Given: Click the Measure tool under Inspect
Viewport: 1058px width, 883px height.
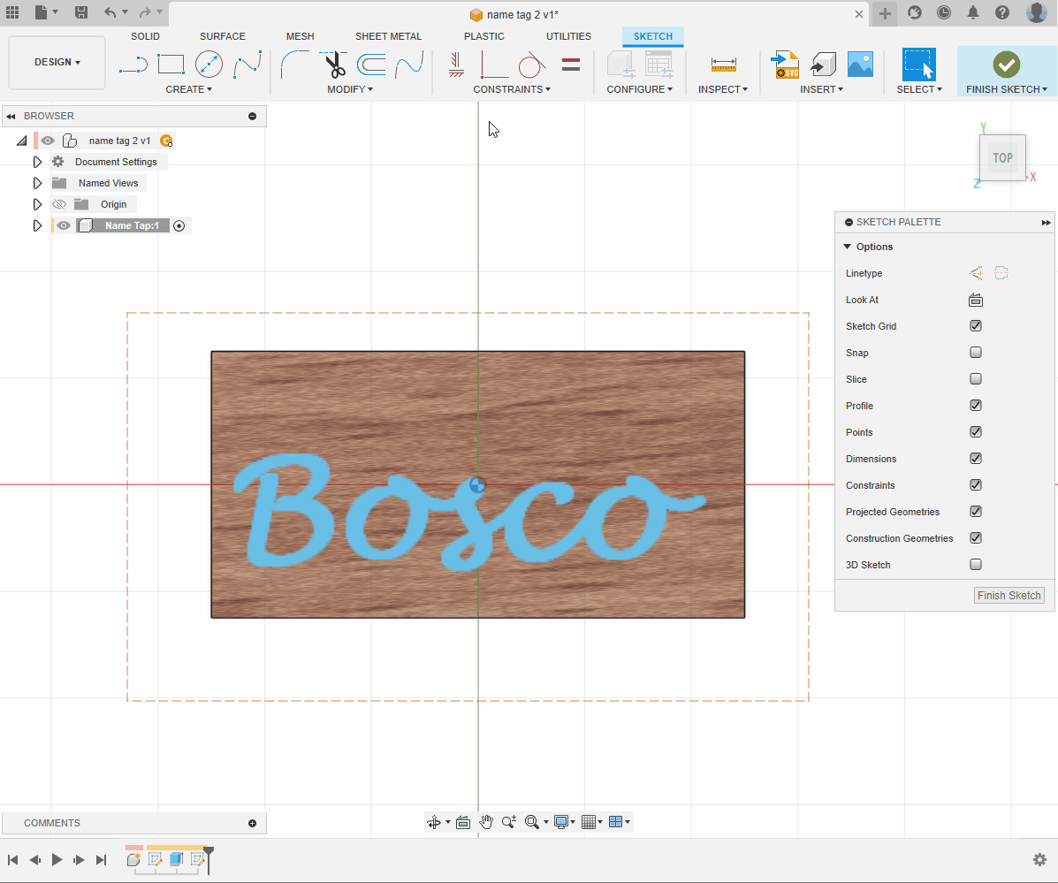Looking at the screenshot, I should tap(723, 65).
